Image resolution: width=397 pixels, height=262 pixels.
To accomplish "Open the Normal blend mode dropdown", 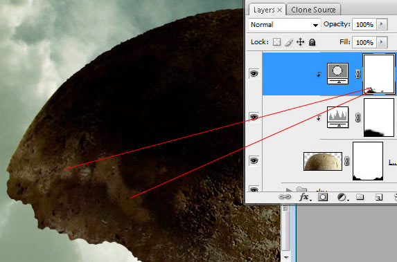I will pos(285,25).
